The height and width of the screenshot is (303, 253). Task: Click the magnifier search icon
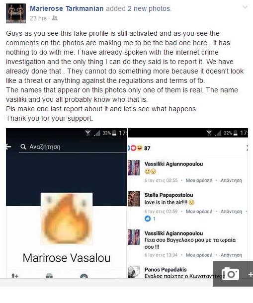point(23,147)
